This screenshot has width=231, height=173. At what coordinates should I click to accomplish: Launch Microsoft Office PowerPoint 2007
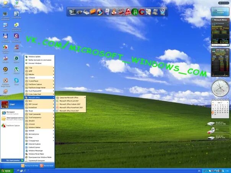(x=71, y=108)
